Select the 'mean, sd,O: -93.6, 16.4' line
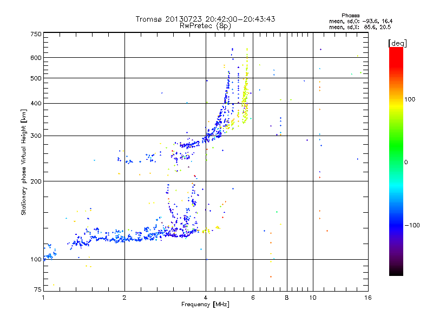 360,21
